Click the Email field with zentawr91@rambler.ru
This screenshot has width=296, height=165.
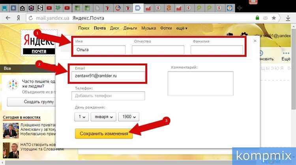tap(108, 76)
